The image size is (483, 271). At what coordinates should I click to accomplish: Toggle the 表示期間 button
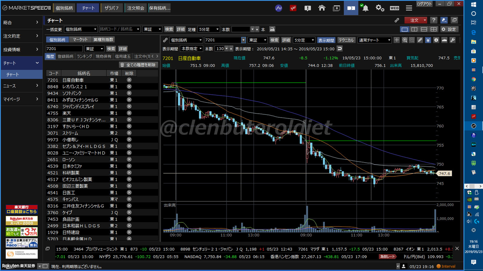(x=326, y=40)
